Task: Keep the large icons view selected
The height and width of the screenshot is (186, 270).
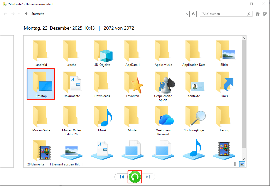Action: pyautogui.click(x=242, y=164)
